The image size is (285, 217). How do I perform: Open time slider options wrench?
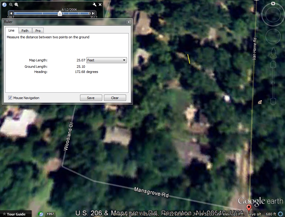tap(94, 5)
